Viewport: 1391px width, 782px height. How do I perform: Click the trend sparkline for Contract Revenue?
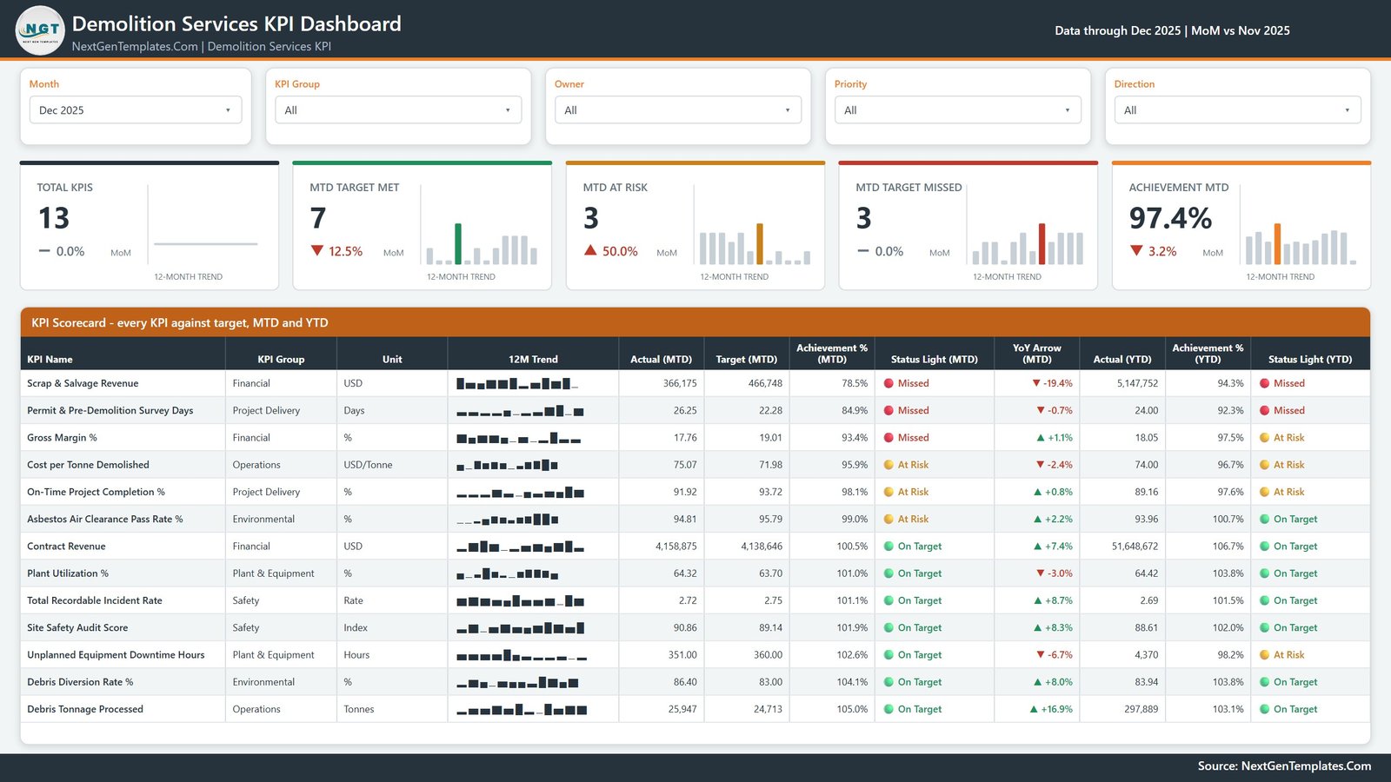pyautogui.click(x=521, y=547)
